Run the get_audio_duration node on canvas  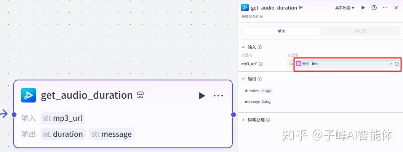tap(202, 96)
